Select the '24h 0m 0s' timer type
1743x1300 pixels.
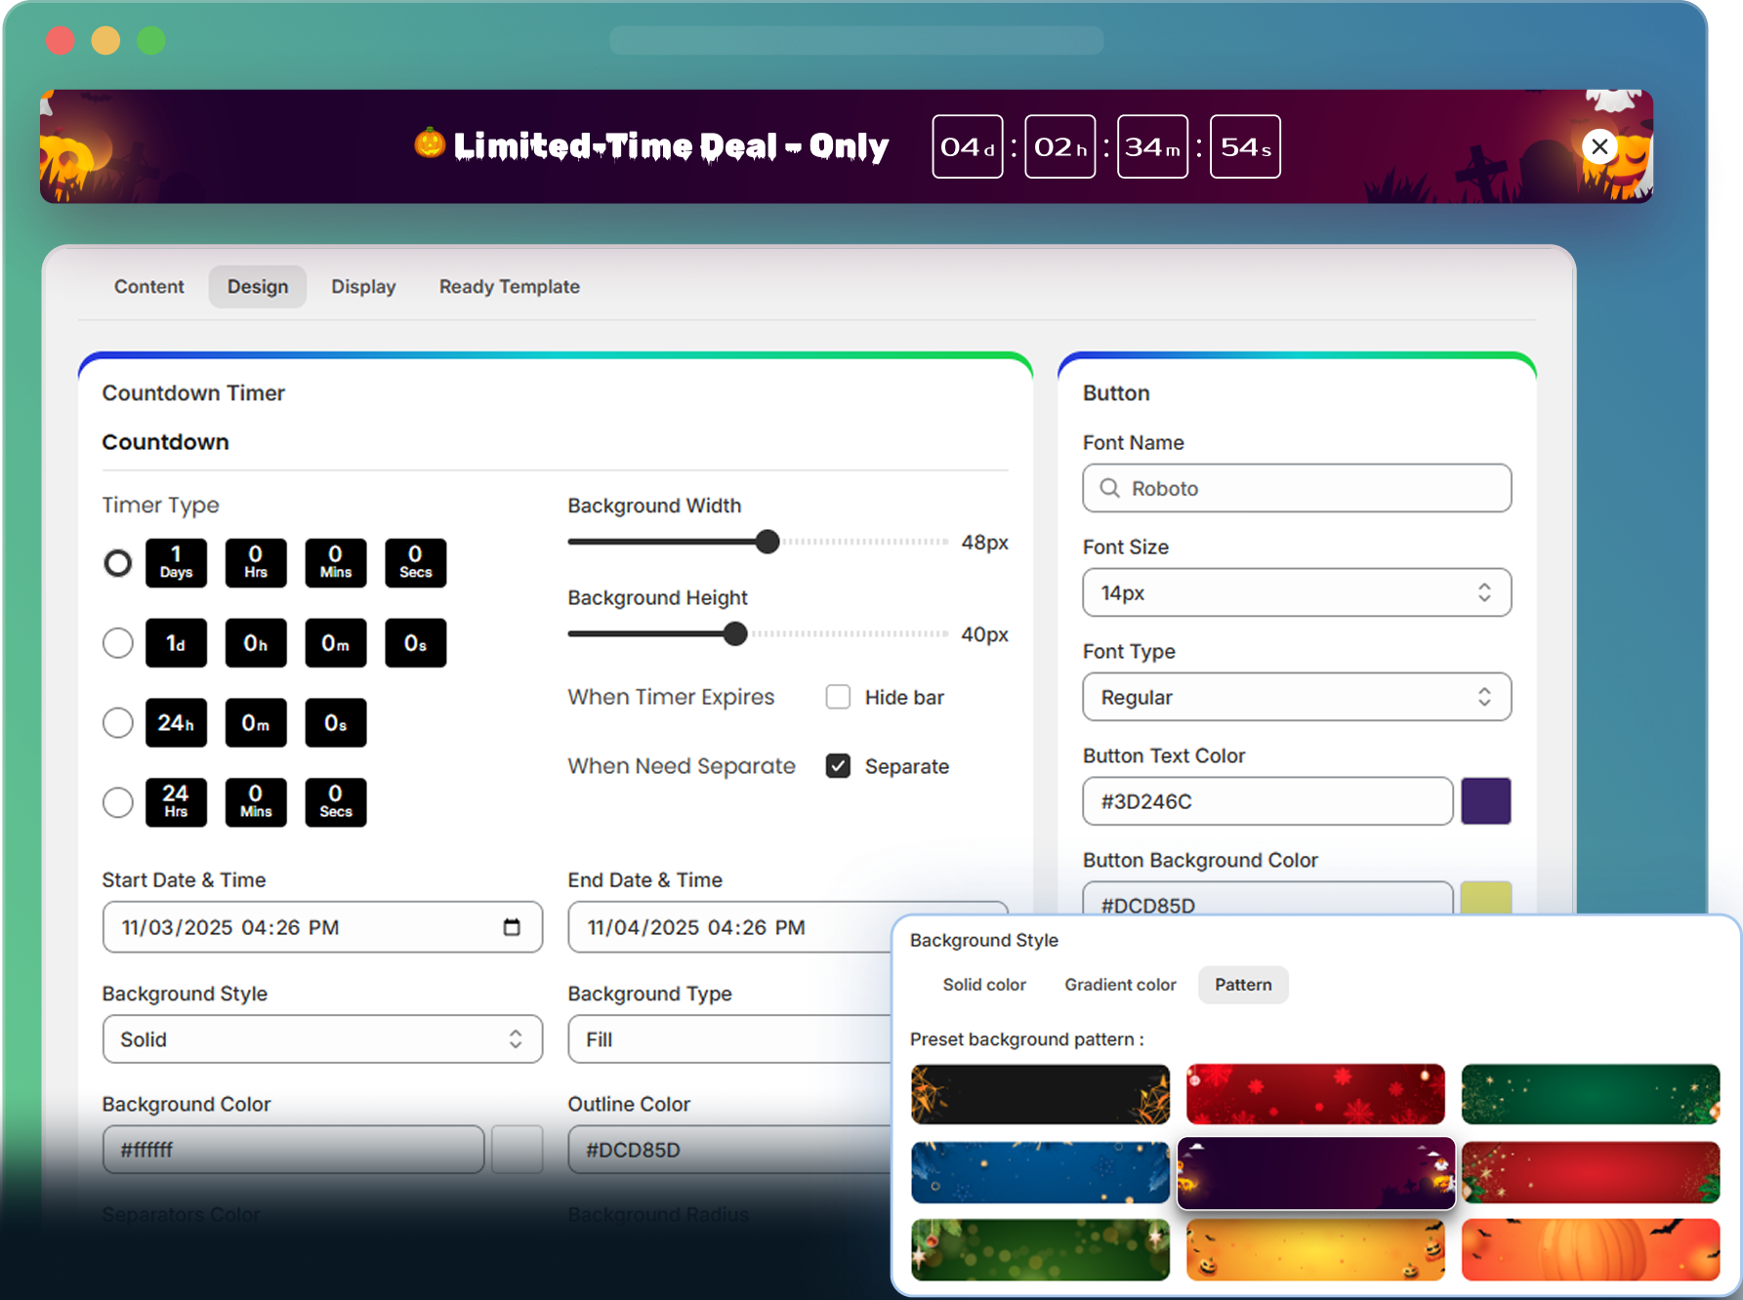tap(117, 722)
